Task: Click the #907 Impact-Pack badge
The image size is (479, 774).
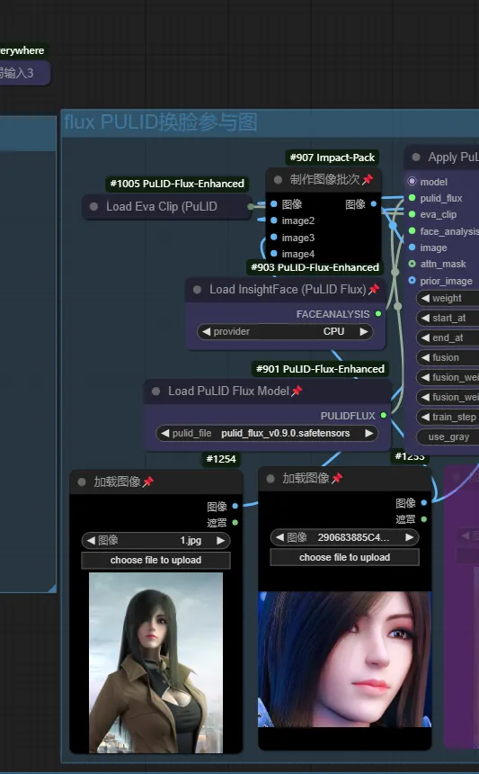Action: click(333, 157)
